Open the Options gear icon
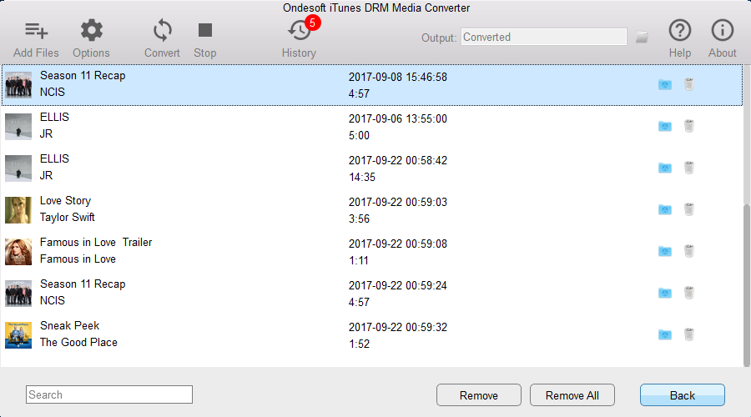The width and height of the screenshot is (751, 417). [x=91, y=32]
